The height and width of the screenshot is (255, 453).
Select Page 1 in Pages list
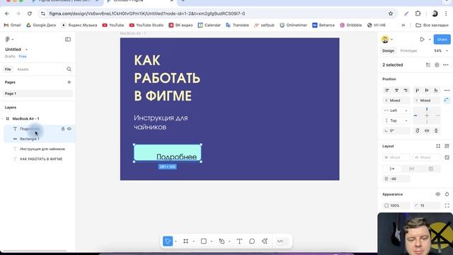click(38, 93)
